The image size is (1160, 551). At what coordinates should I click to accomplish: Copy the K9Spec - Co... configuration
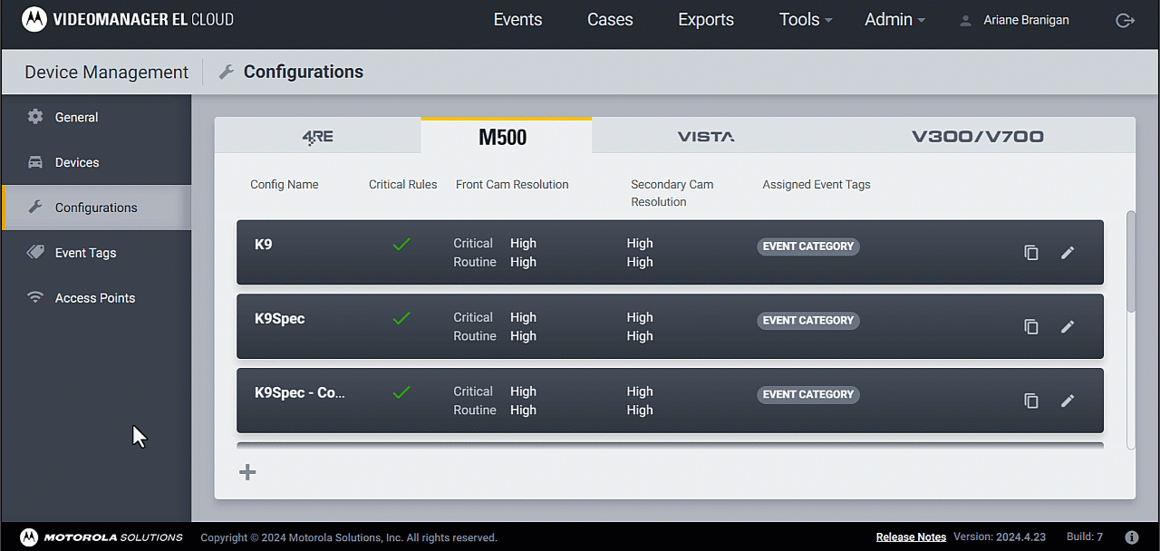[1031, 401]
